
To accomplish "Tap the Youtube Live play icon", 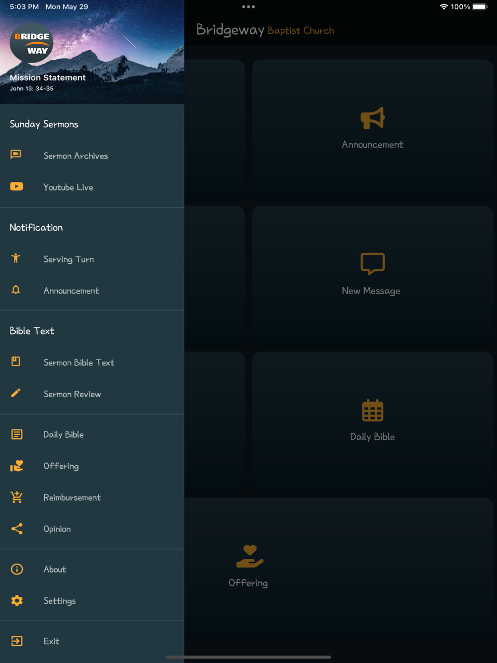I will (16, 186).
